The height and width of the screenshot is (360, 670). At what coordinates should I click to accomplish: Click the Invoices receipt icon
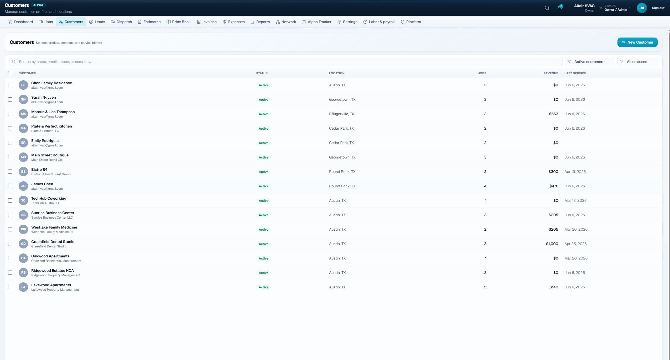(x=199, y=22)
